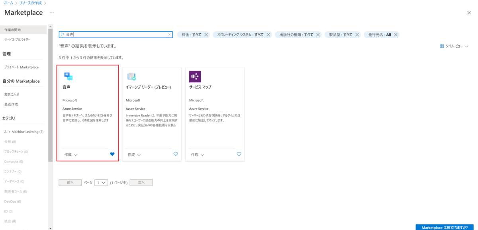This screenshot has height=230, width=478.
Task: Click the sidebar scrollbar up arrow
Action: coord(50,27)
